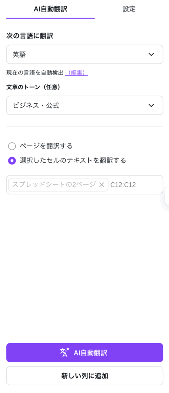Switch to the 設定 tab
The image size is (169, 393).
coord(129,9)
